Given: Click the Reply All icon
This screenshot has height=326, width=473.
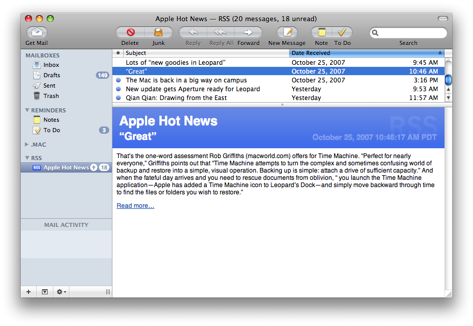Looking at the screenshot, I should pyautogui.click(x=221, y=32).
